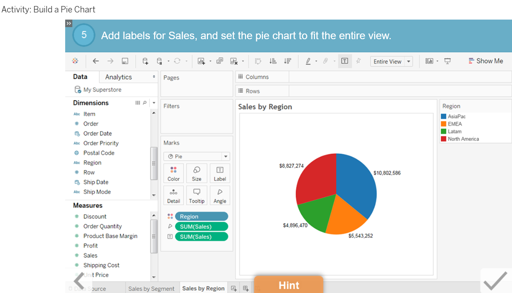512x293 pixels.
Task: Click the EMEA orange legend swatch
Action: pos(444,124)
